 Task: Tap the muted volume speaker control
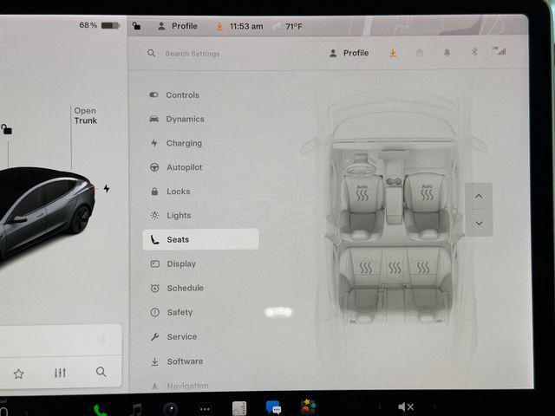coord(405,407)
